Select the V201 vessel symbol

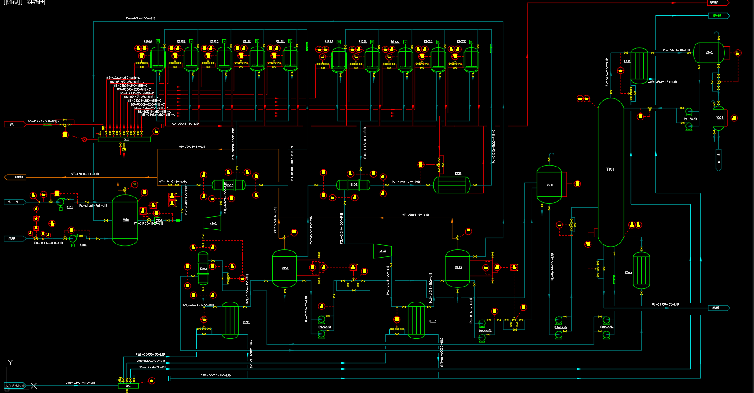pos(549,185)
